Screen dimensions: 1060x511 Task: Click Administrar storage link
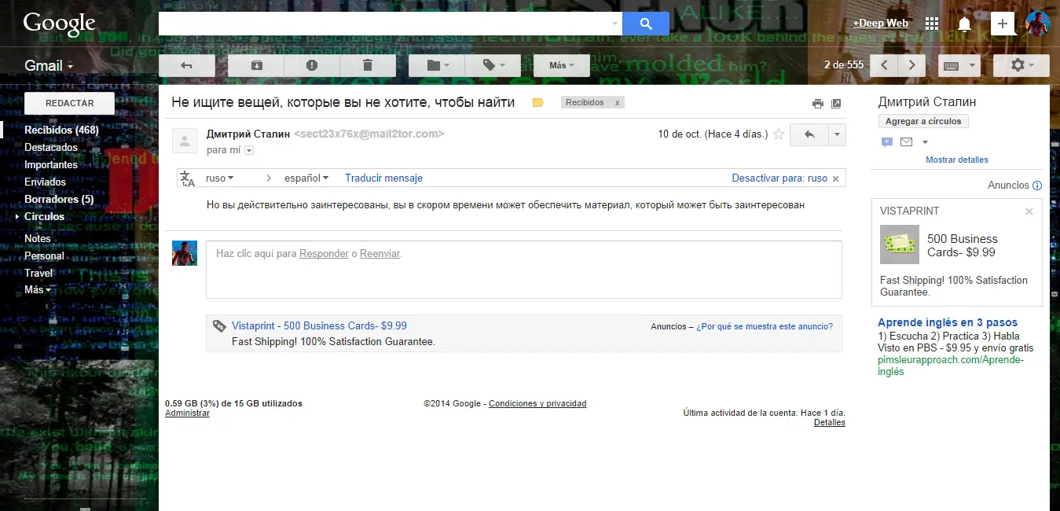tap(187, 413)
